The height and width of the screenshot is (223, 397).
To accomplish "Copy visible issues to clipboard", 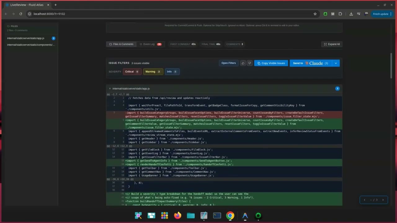I will (271, 63).
